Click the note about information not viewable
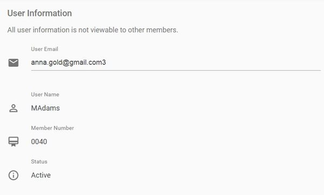324x195 pixels. pyautogui.click(x=92, y=30)
